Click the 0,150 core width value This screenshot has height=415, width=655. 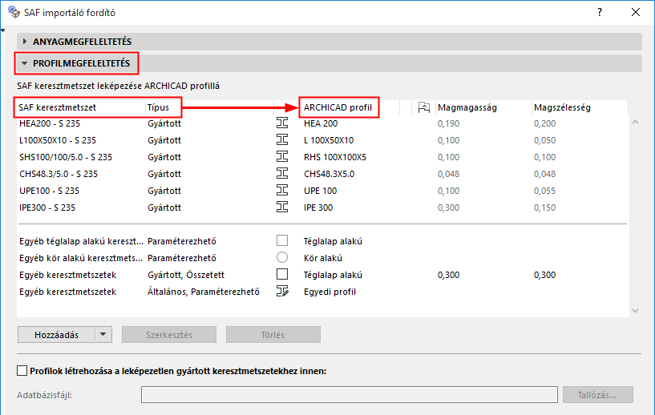point(544,207)
